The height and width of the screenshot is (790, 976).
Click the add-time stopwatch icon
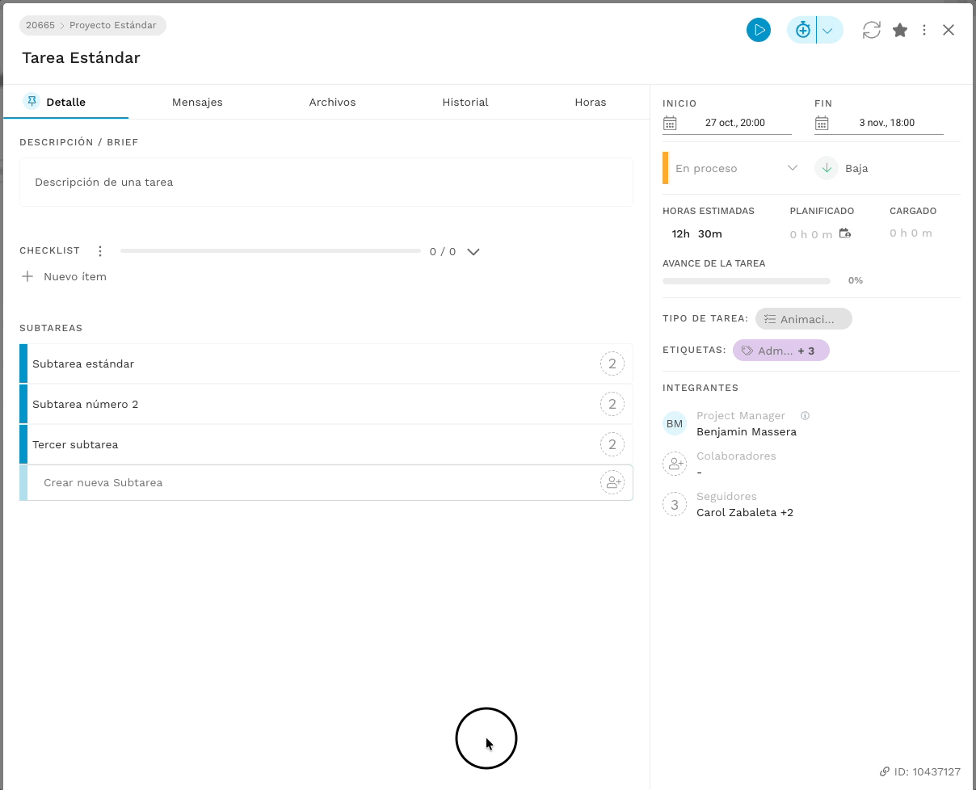click(802, 31)
